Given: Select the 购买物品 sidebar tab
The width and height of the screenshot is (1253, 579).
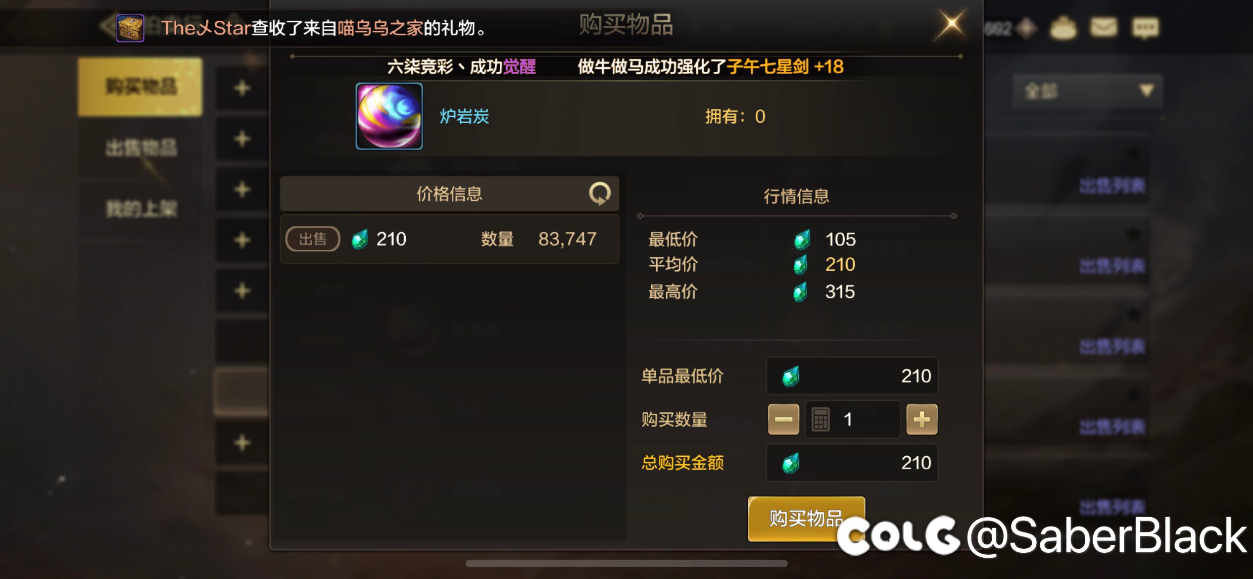Looking at the screenshot, I should [140, 87].
